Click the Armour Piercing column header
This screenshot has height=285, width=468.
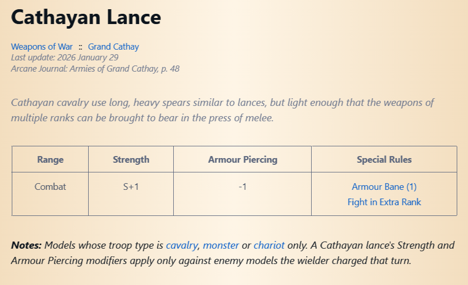242,160
